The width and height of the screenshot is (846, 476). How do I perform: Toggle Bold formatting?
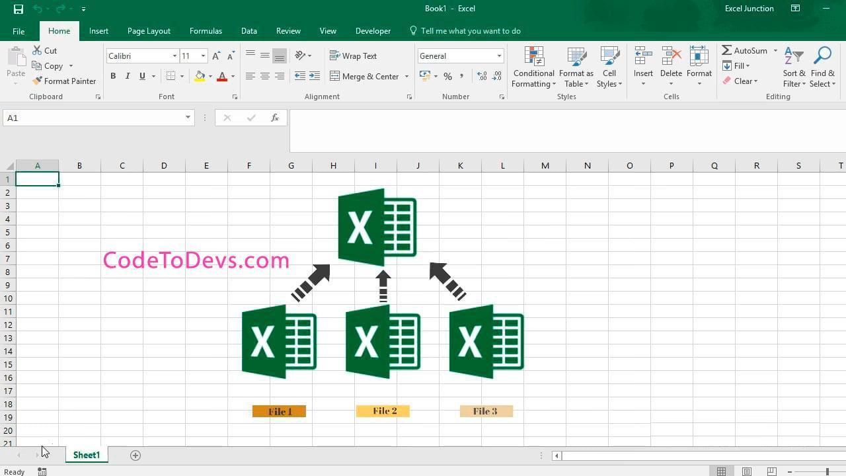(x=113, y=76)
